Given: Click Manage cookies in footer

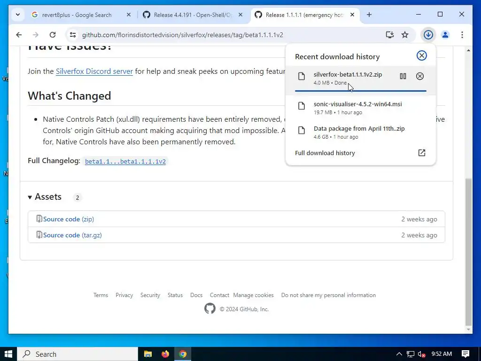Looking at the screenshot, I should point(253,295).
